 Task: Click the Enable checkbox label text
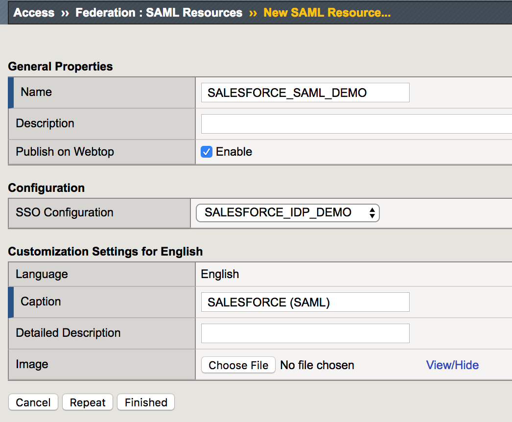[x=234, y=152]
